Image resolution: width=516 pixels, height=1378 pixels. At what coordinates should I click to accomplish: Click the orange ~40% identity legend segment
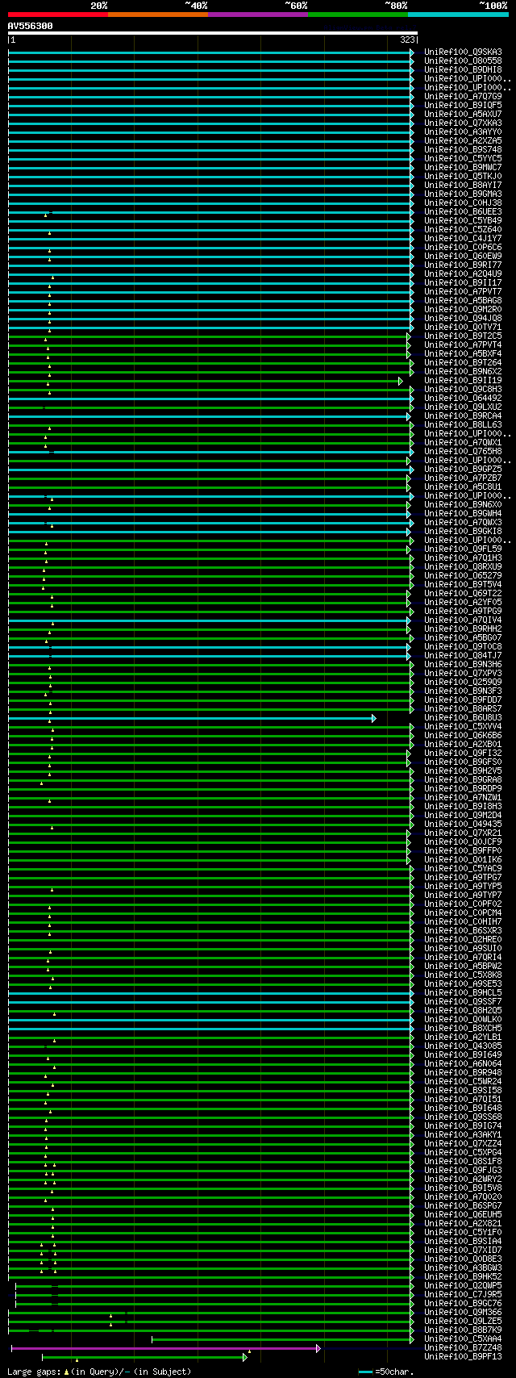click(157, 15)
